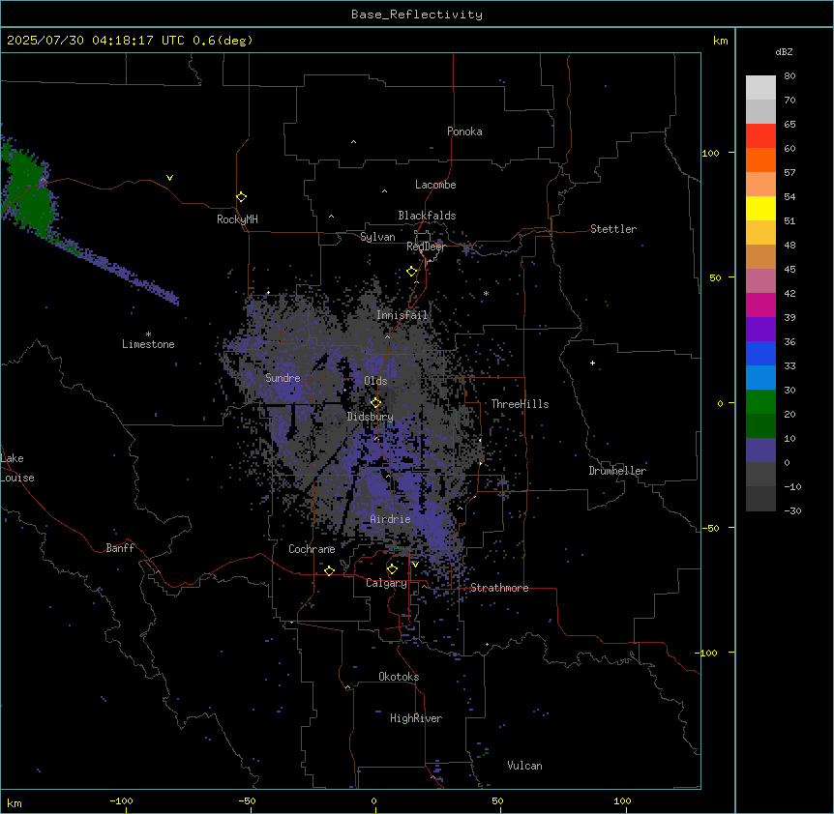Click the -100 tick on the bottom axis
Viewport: 834px width, 814px height.
point(121,800)
